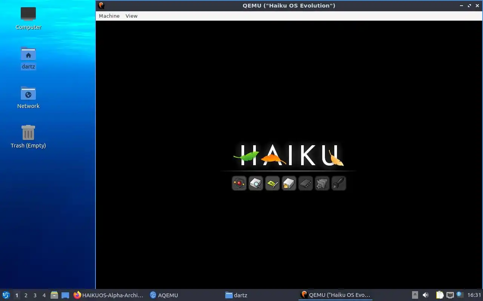
Task: Click the disk with leaf boot icon
Action: click(x=289, y=184)
